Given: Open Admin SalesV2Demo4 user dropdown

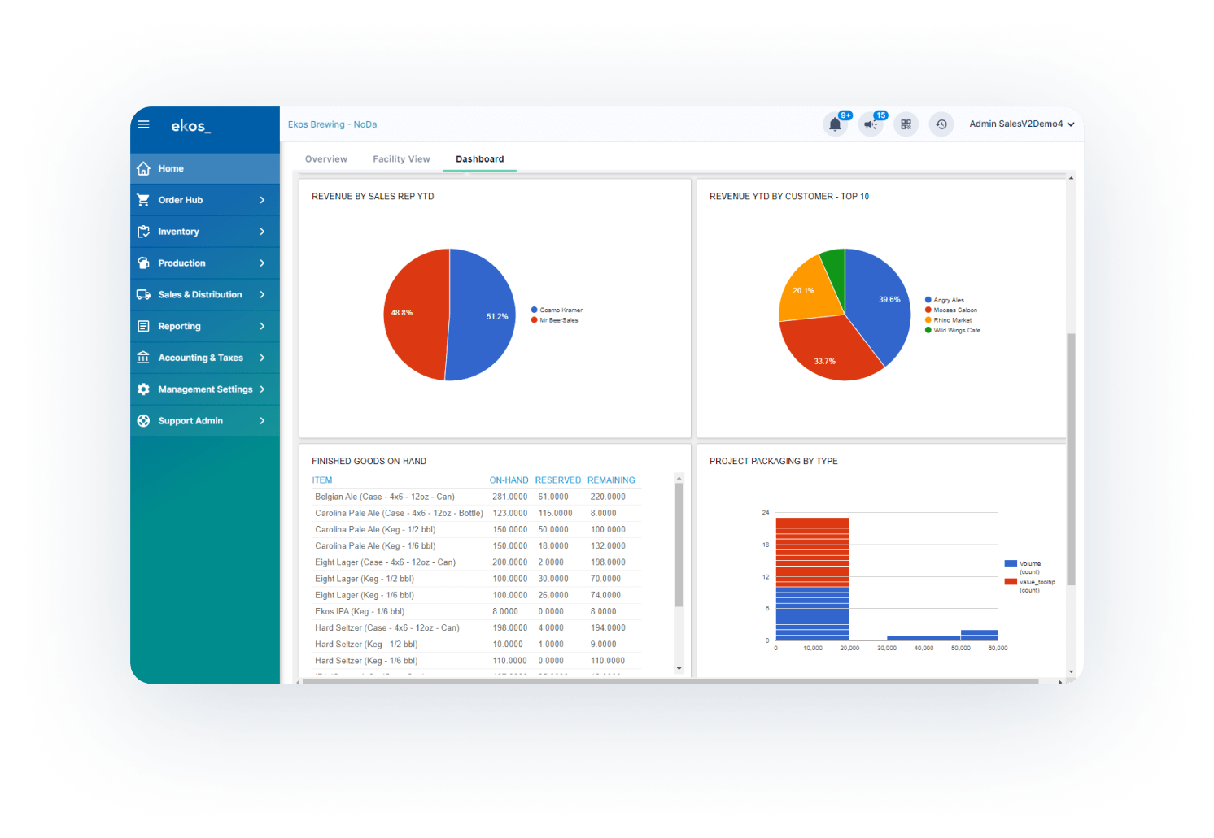Looking at the screenshot, I should coord(1022,124).
